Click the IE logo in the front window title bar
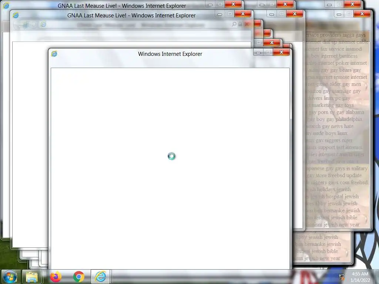The height and width of the screenshot is (284, 379). click(54, 54)
